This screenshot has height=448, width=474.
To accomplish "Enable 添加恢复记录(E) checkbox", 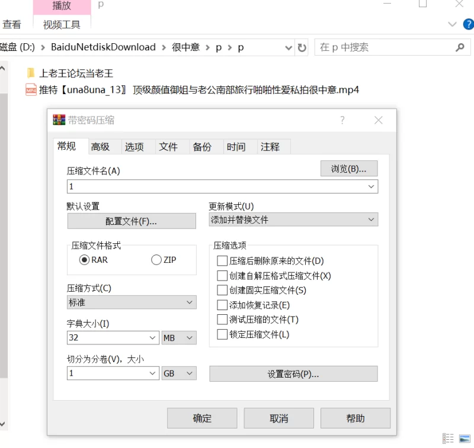I will point(222,305).
